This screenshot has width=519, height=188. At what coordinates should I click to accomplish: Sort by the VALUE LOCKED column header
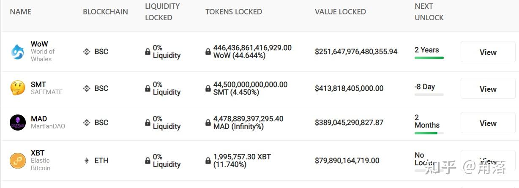[340, 12]
